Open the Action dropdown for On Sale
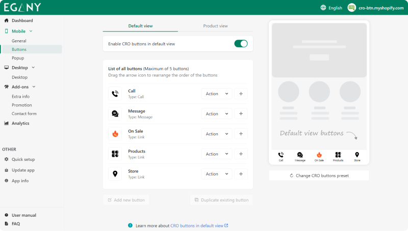Viewport: 408px width, 231px height. (x=216, y=134)
